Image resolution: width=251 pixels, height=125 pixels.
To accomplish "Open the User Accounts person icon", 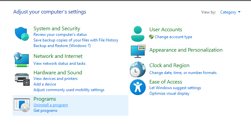I will 138,34.
